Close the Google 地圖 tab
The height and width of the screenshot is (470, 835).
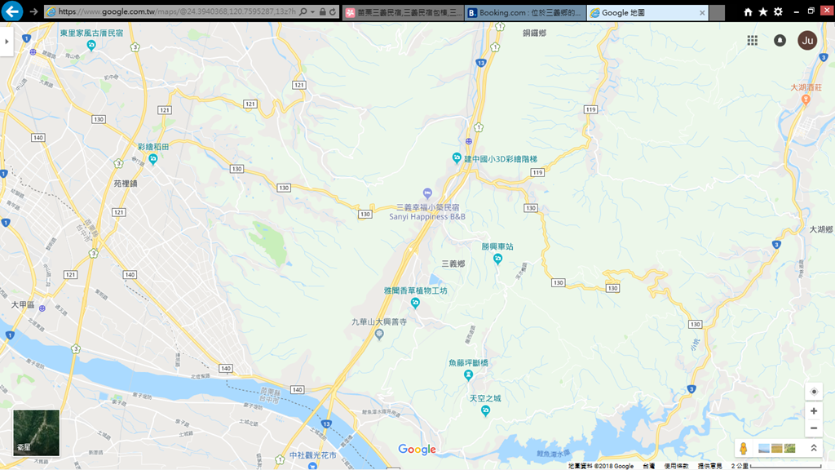click(x=702, y=12)
